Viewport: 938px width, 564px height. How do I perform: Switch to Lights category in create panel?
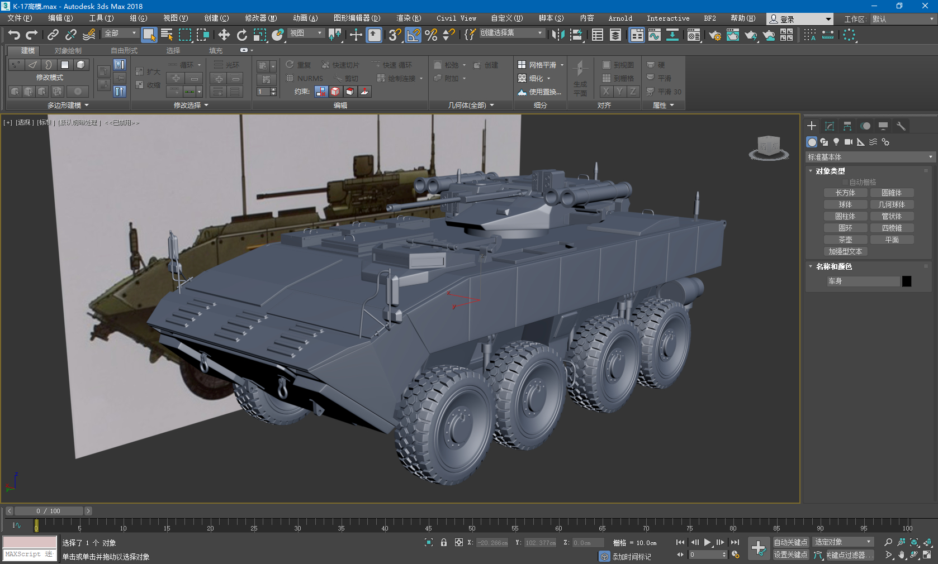(836, 142)
